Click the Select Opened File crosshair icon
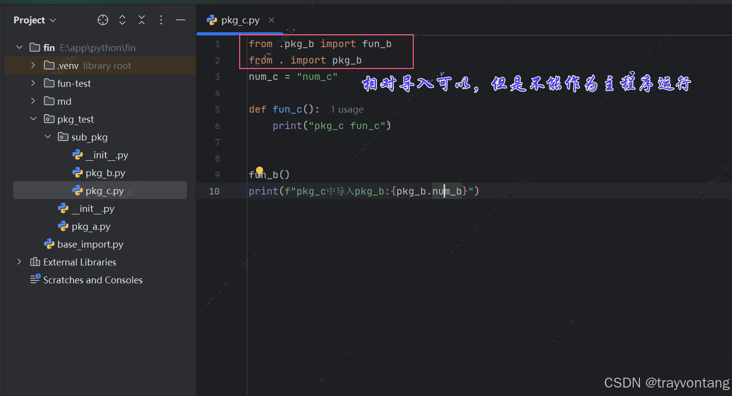Image resolution: width=732 pixels, height=396 pixels. pyautogui.click(x=102, y=20)
